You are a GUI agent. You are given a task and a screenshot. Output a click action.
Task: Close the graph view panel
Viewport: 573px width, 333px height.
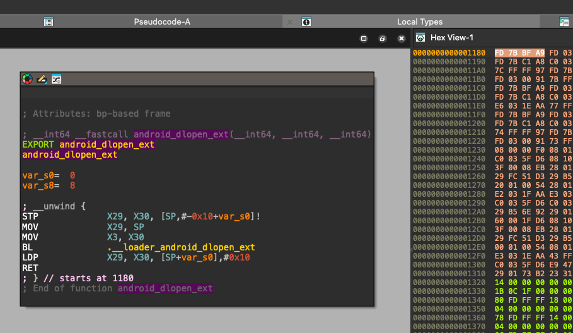pos(401,38)
